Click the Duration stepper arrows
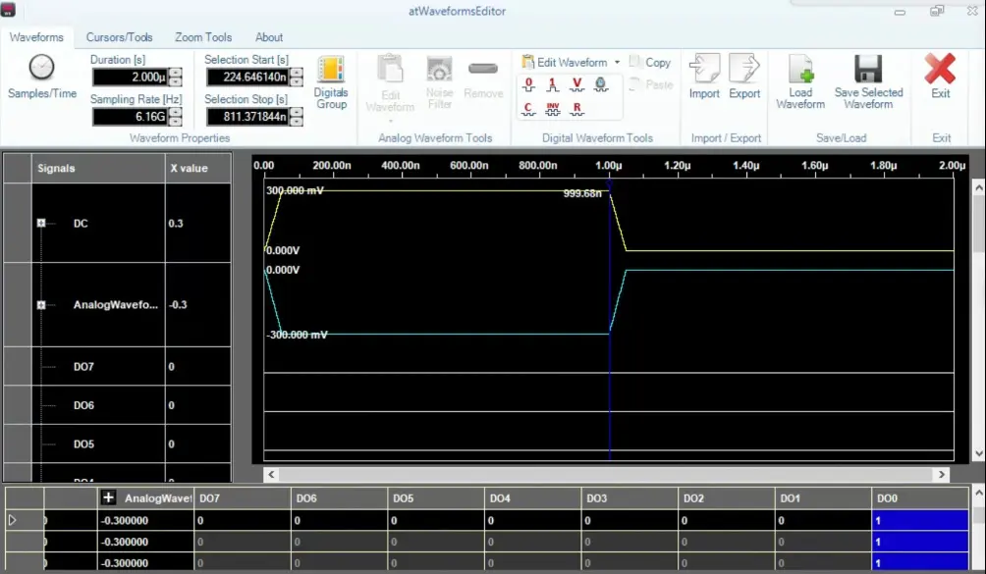The width and height of the screenshot is (986, 574). [176, 78]
